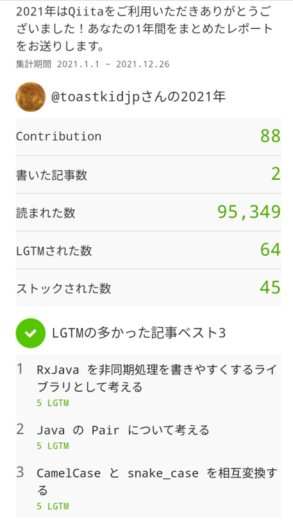Click the 5 LGTM label under CamelCase article
Screen dimensions: 293x520
tap(53, 507)
